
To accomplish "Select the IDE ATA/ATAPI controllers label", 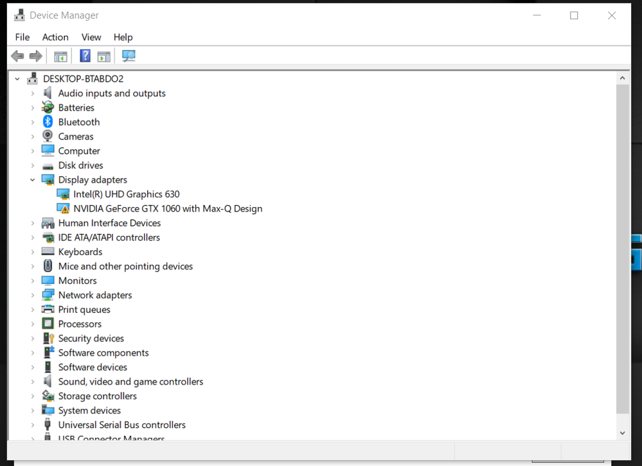I will [x=109, y=238].
